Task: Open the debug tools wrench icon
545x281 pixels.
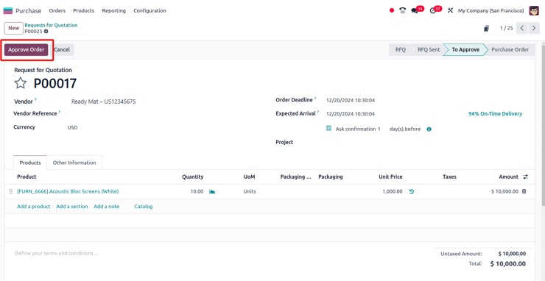Action: (x=450, y=10)
